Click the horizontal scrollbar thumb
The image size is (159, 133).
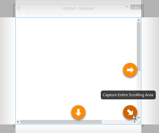pyautogui.click(x=61, y=122)
